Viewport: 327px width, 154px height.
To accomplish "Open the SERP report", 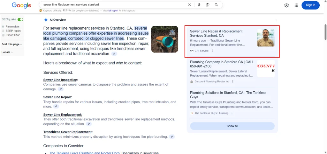I will click(x=13, y=31).
